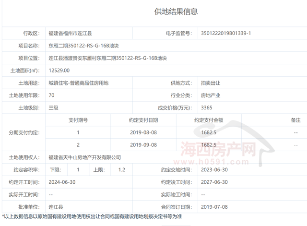
Task: Click the 土地使用年限 value 70
Action: point(51,95)
